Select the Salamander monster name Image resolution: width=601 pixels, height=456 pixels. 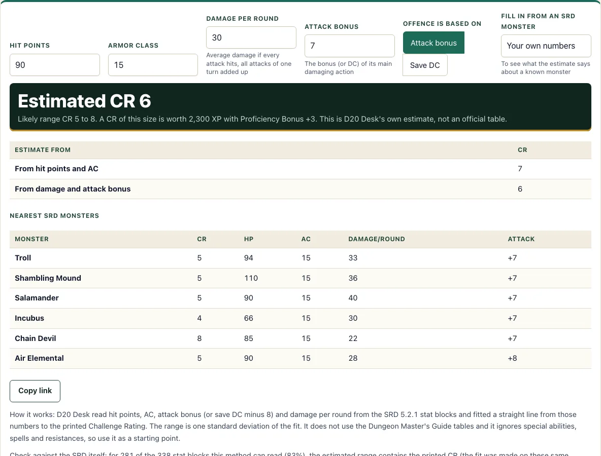click(37, 298)
